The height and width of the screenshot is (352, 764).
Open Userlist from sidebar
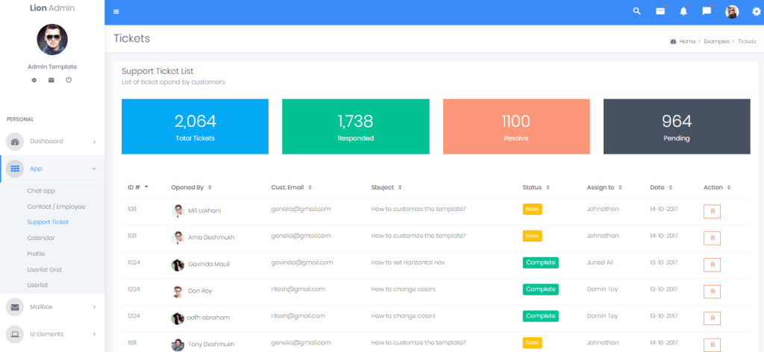[37, 285]
